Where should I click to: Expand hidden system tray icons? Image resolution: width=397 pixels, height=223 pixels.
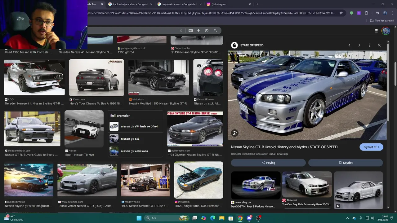pyautogui.click(x=347, y=218)
